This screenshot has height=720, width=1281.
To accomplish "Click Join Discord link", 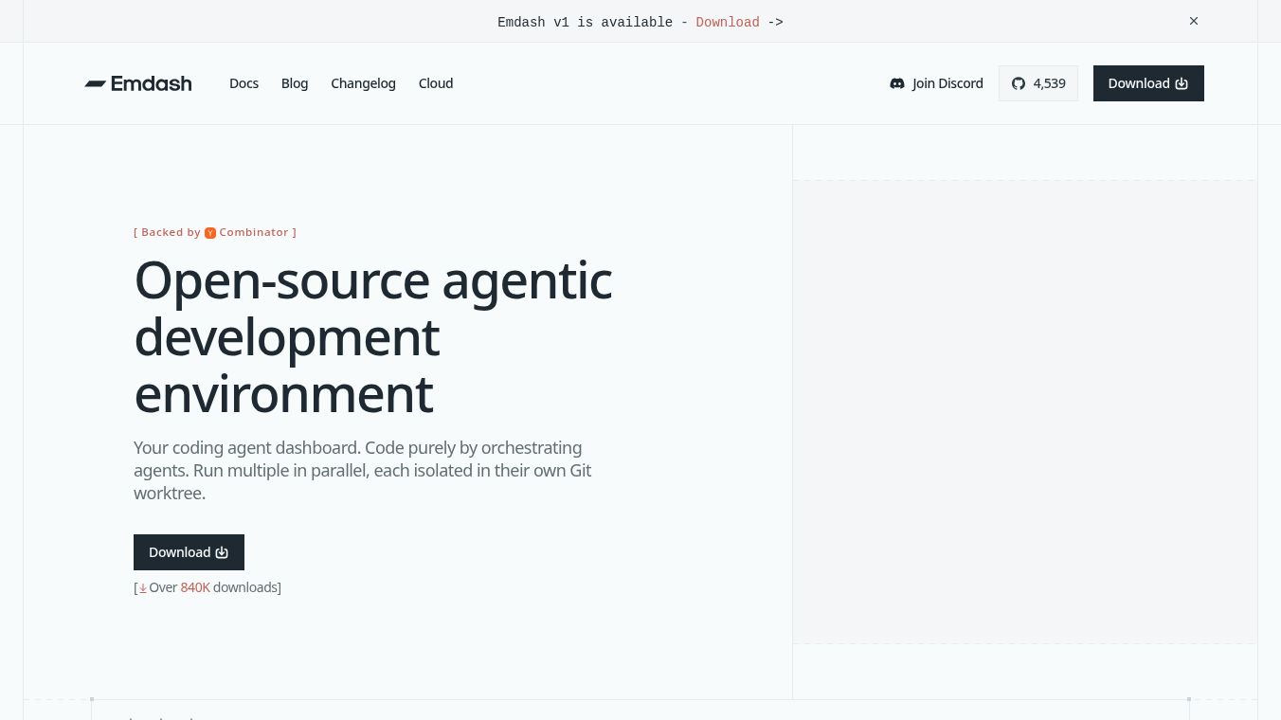I will [936, 83].
